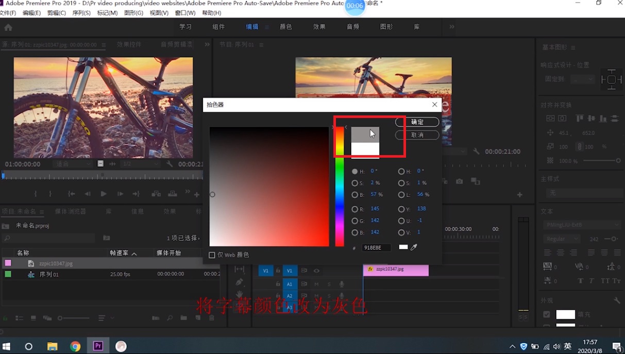This screenshot has width=625, height=354.
Task: Go to In point in Source monitor
Action: 72,194
